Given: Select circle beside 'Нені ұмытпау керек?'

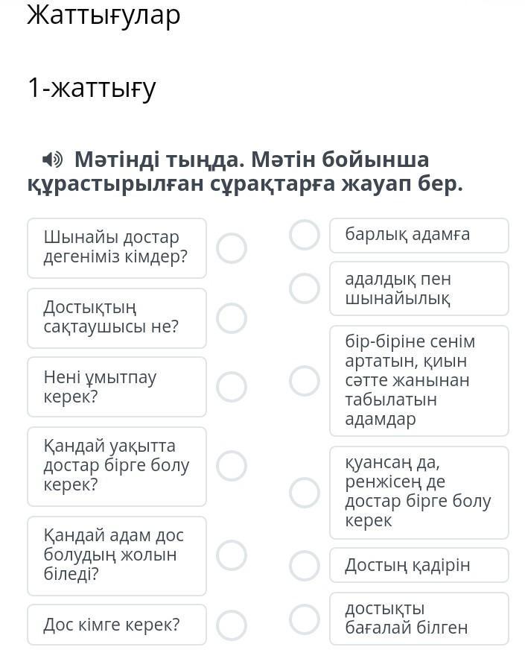Looking at the screenshot, I should point(232,387).
